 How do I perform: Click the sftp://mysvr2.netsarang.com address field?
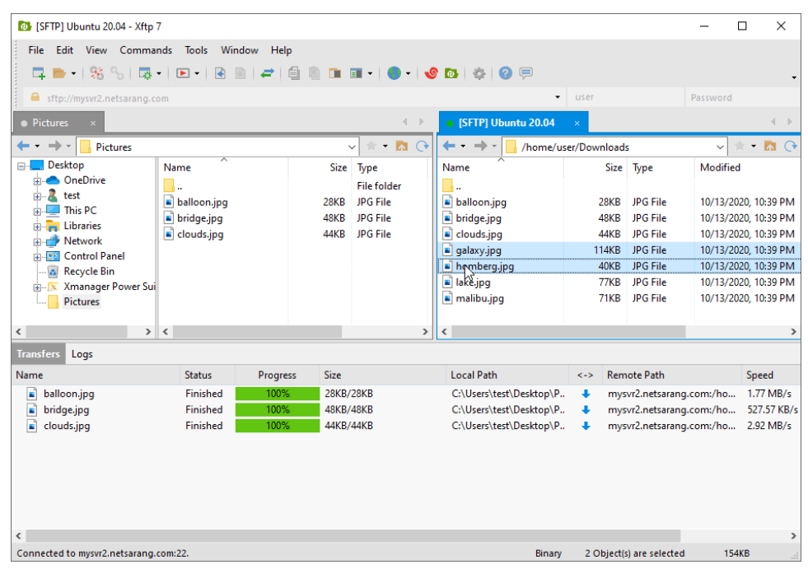[294, 97]
